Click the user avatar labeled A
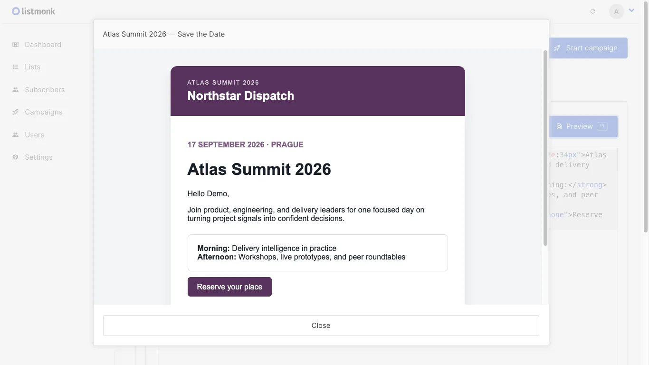 click(617, 11)
